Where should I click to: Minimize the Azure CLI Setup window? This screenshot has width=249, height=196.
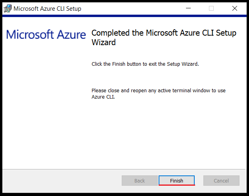pos(188,8)
